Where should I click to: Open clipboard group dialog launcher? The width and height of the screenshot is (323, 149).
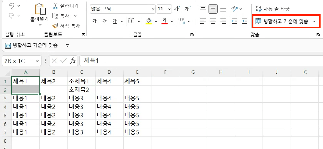pos(84,35)
